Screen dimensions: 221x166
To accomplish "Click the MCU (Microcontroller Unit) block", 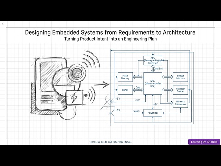I will coord(153,83).
